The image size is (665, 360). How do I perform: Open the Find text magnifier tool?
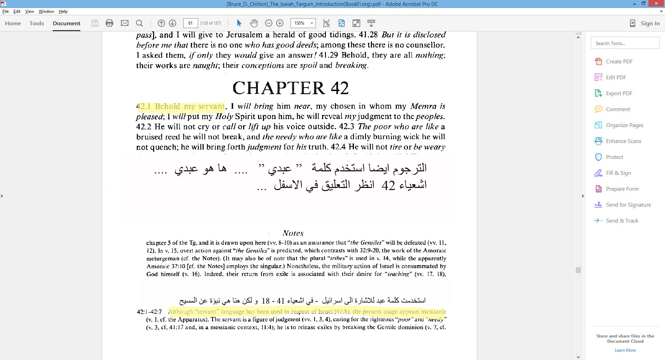click(x=140, y=23)
